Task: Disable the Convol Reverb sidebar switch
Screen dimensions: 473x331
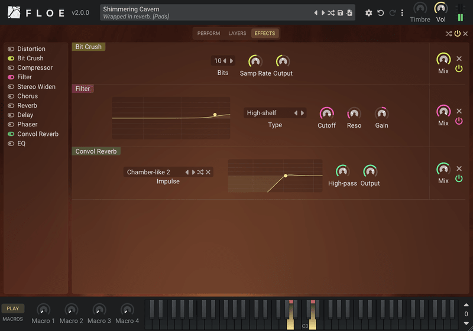Action: tap(11, 134)
